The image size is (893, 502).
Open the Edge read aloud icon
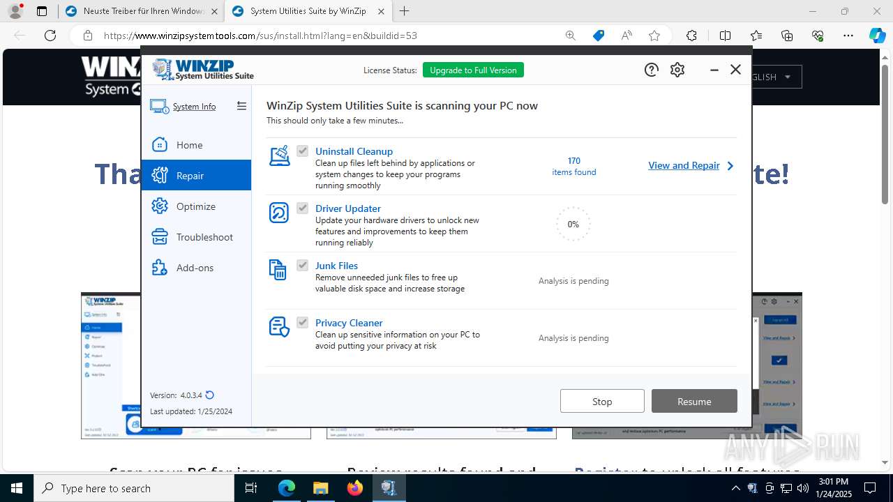click(626, 36)
